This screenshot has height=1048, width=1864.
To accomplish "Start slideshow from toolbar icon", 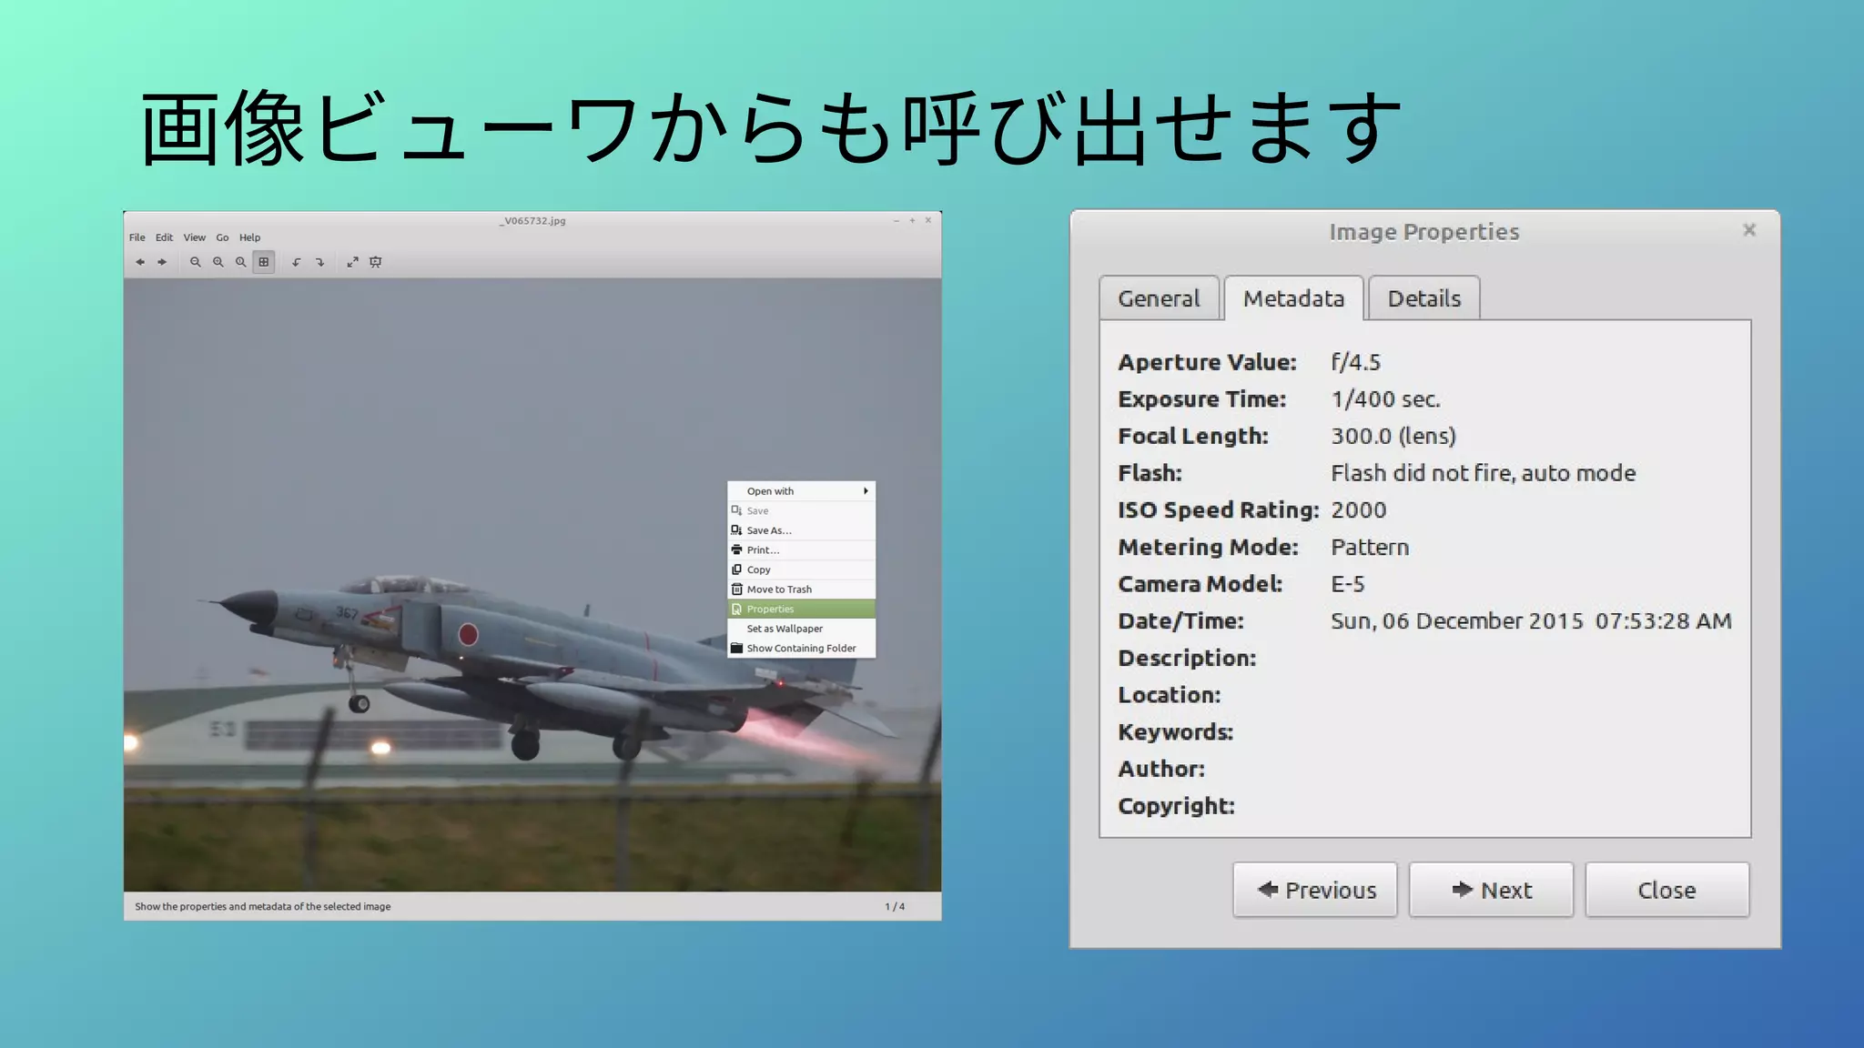I will [376, 262].
